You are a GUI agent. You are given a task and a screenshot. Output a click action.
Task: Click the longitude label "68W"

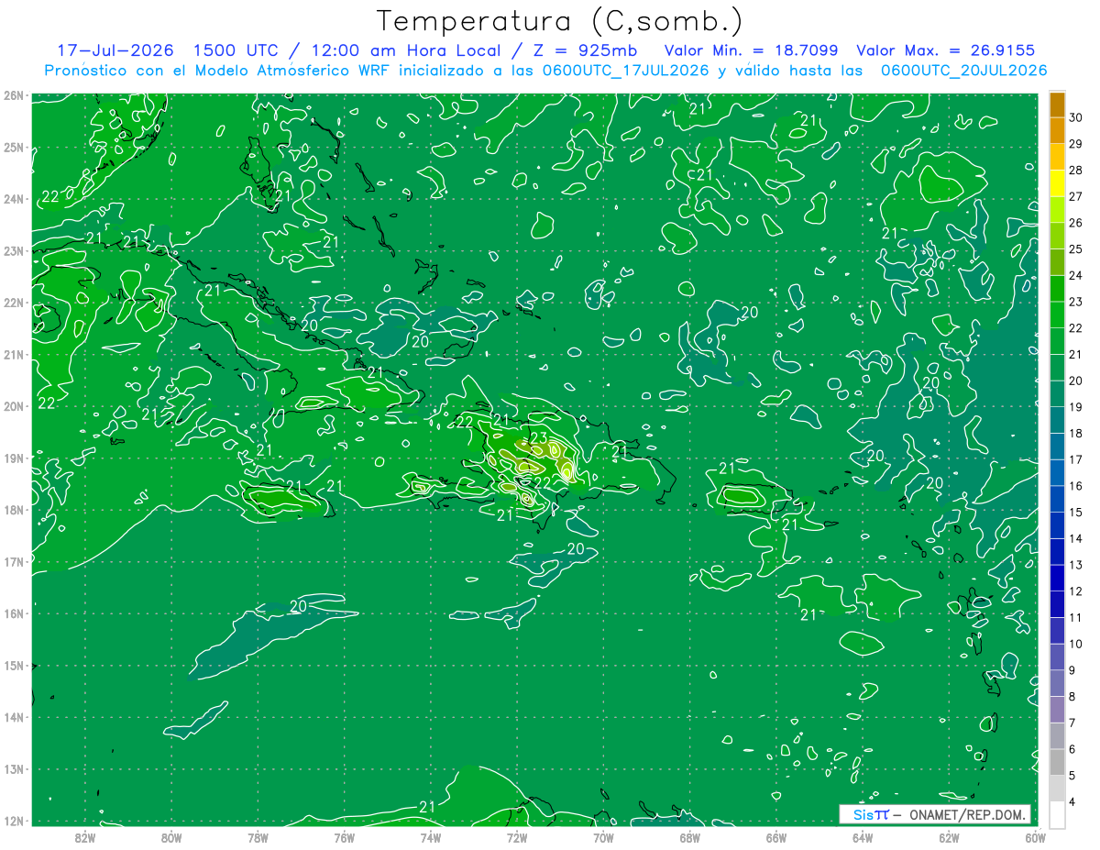[690, 837]
